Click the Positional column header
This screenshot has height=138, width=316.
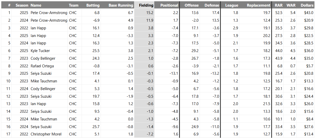point(169,5)
